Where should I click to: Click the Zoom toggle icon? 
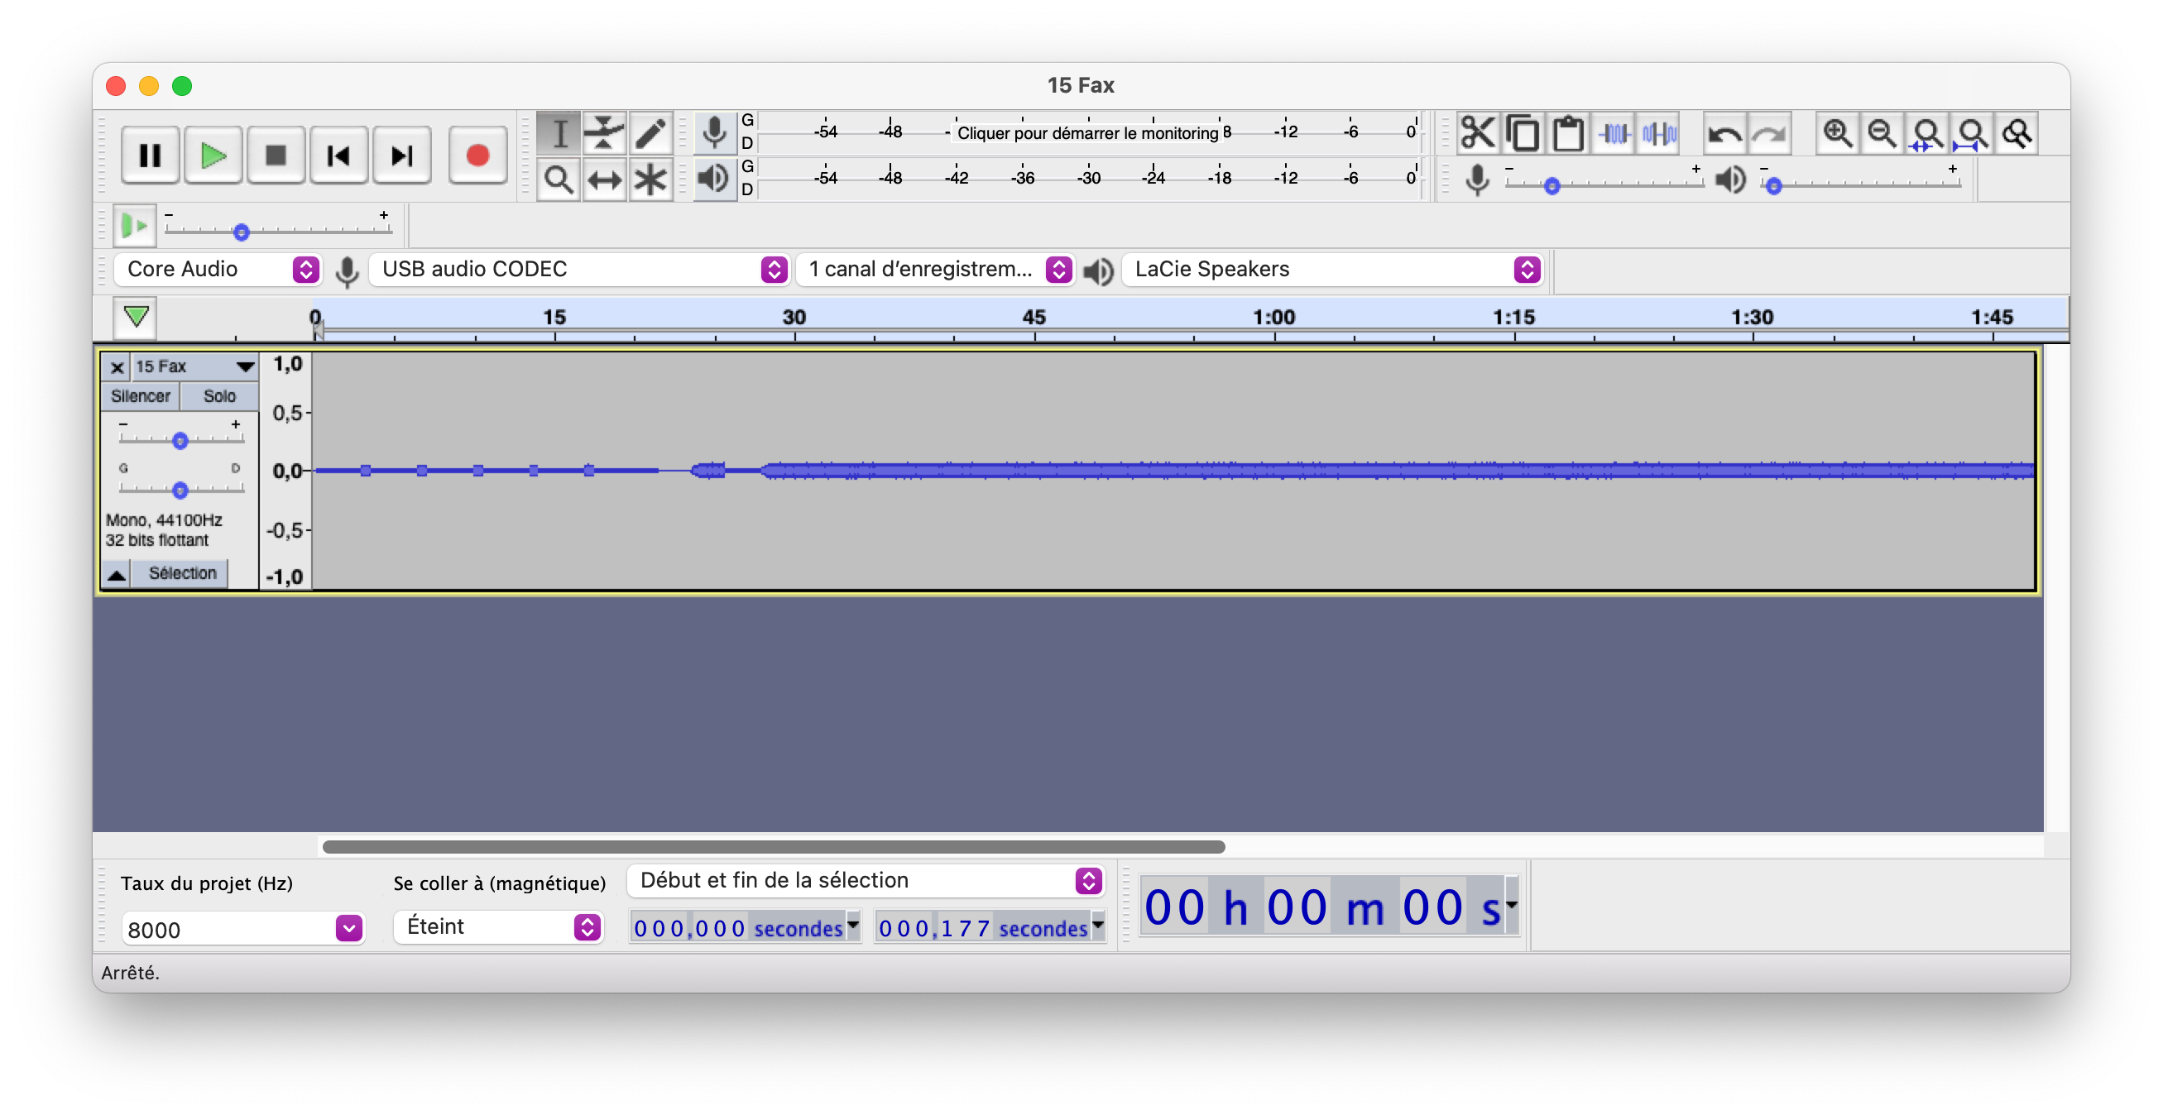(x=2017, y=132)
